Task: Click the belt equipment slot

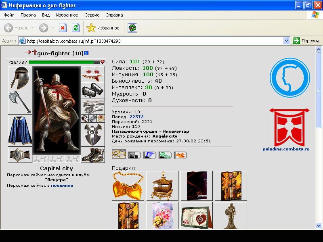Action: coord(20,155)
